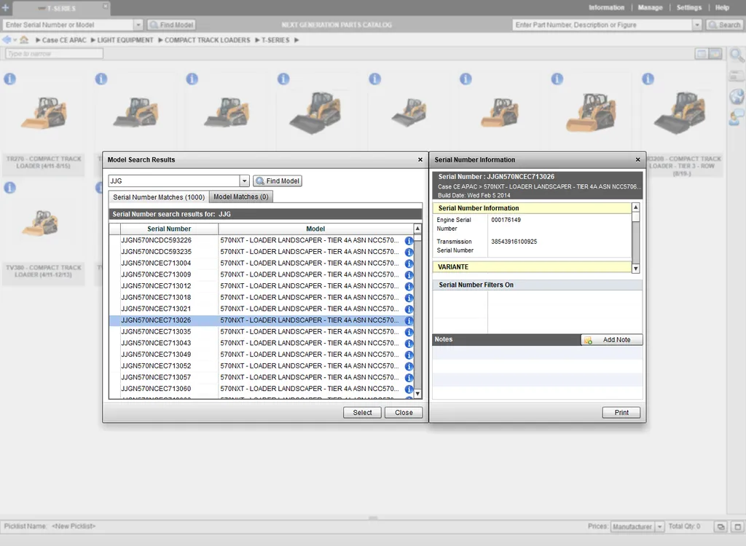Open the JJG search history dropdown arrow
Image resolution: width=746 pixels, height=546 pixels.
click(244, 181)
